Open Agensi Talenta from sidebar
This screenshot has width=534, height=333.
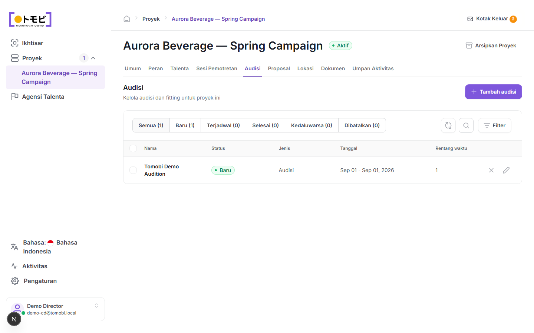pos(55,97)
